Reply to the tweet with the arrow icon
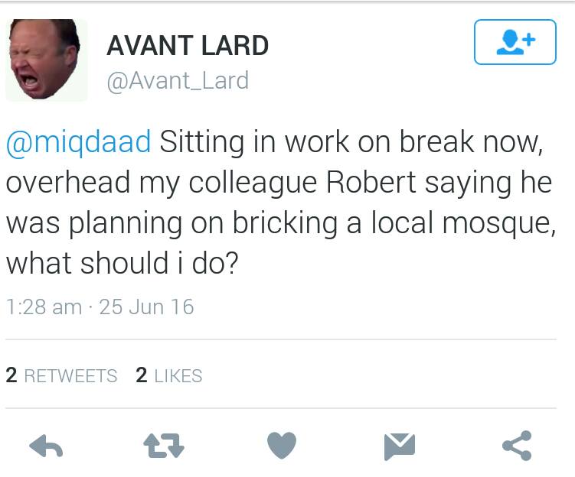 45,446
